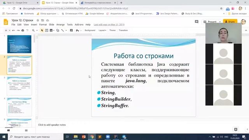The width and height of the screenshot is (249, 140).
Task: Select slide 1 thumbnail in the filmstrip
Action: click(19, 44)
